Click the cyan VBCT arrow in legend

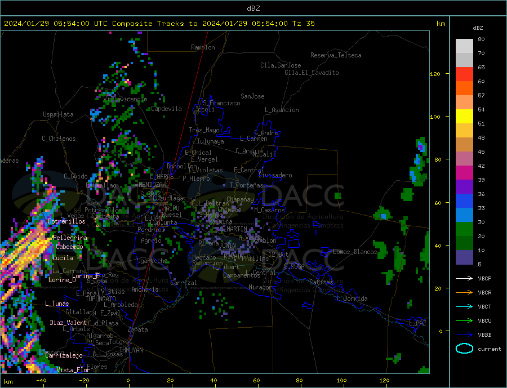pos(464,306)
